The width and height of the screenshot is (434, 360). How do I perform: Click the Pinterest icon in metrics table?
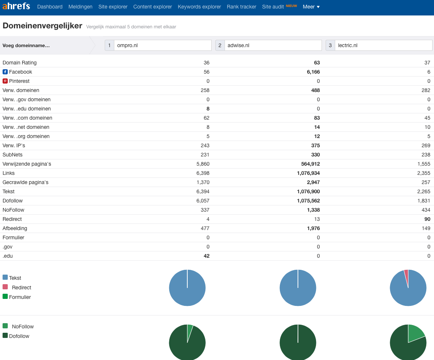(x=5, y=81)
